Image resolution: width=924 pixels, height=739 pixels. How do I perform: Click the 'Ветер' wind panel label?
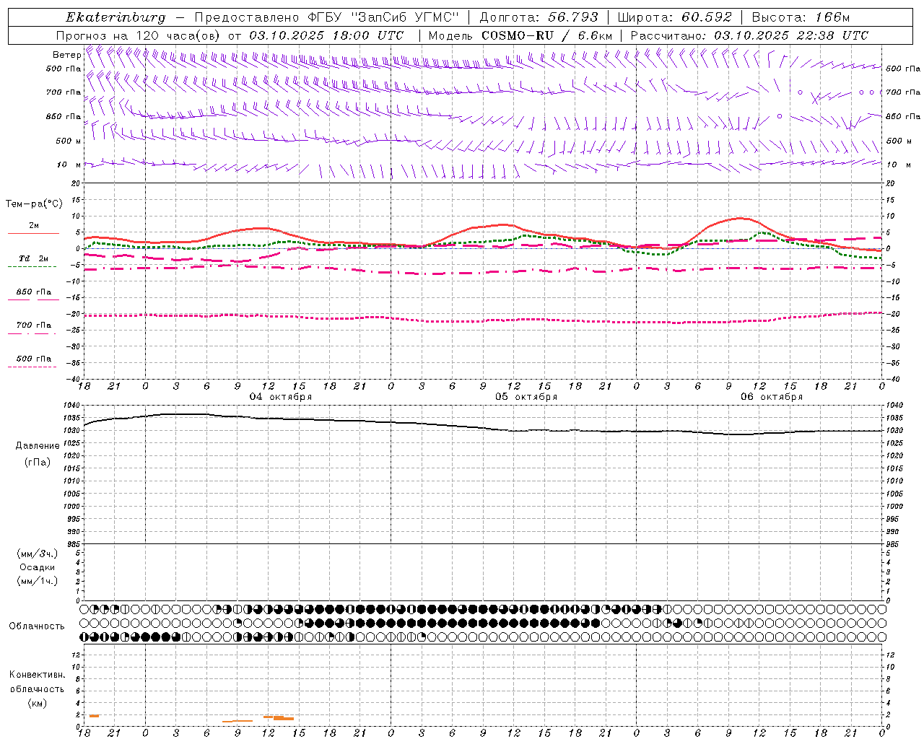tap(66, 55)
